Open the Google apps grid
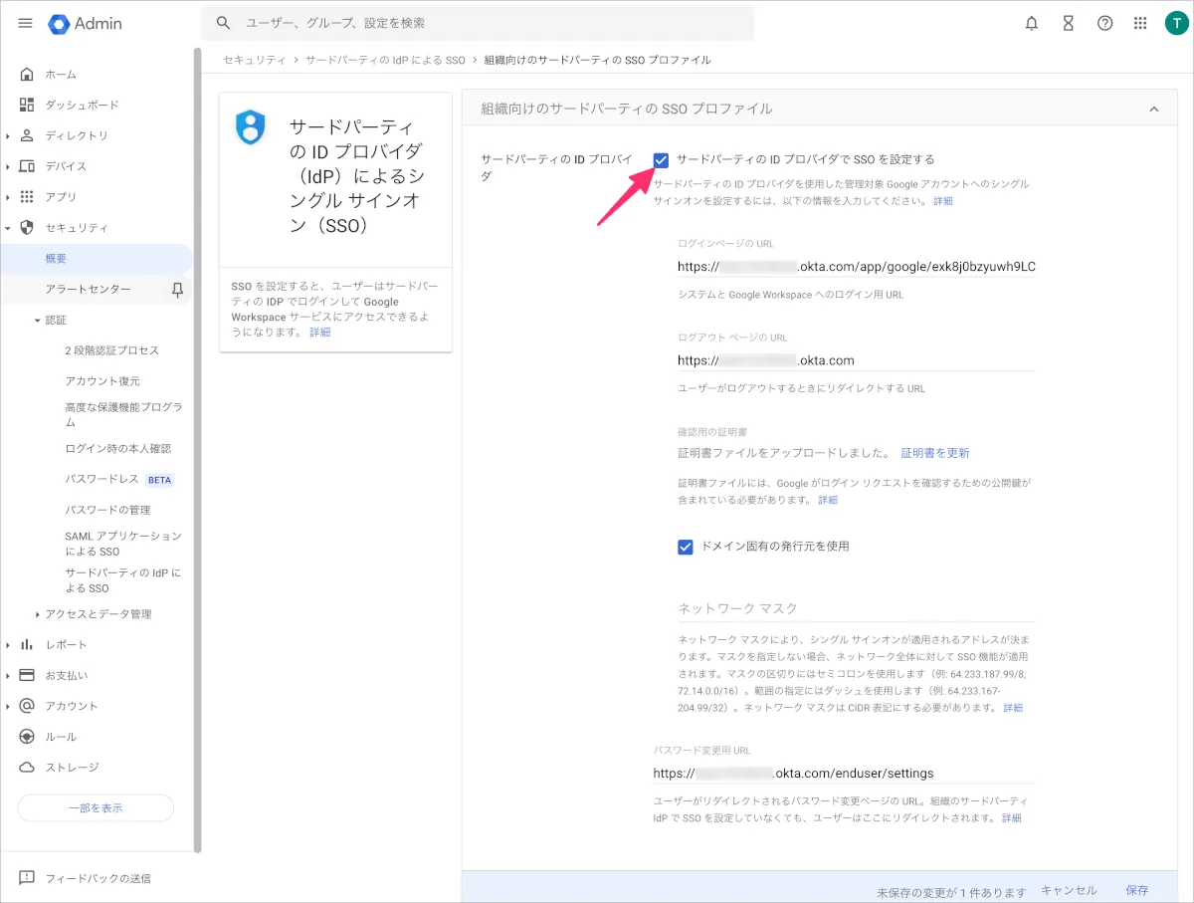1194x903 pixels. coord(1140,23)
